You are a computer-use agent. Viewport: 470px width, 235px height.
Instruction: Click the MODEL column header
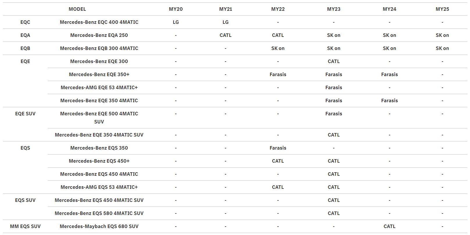pyautogui.click(x=77, y=9)
